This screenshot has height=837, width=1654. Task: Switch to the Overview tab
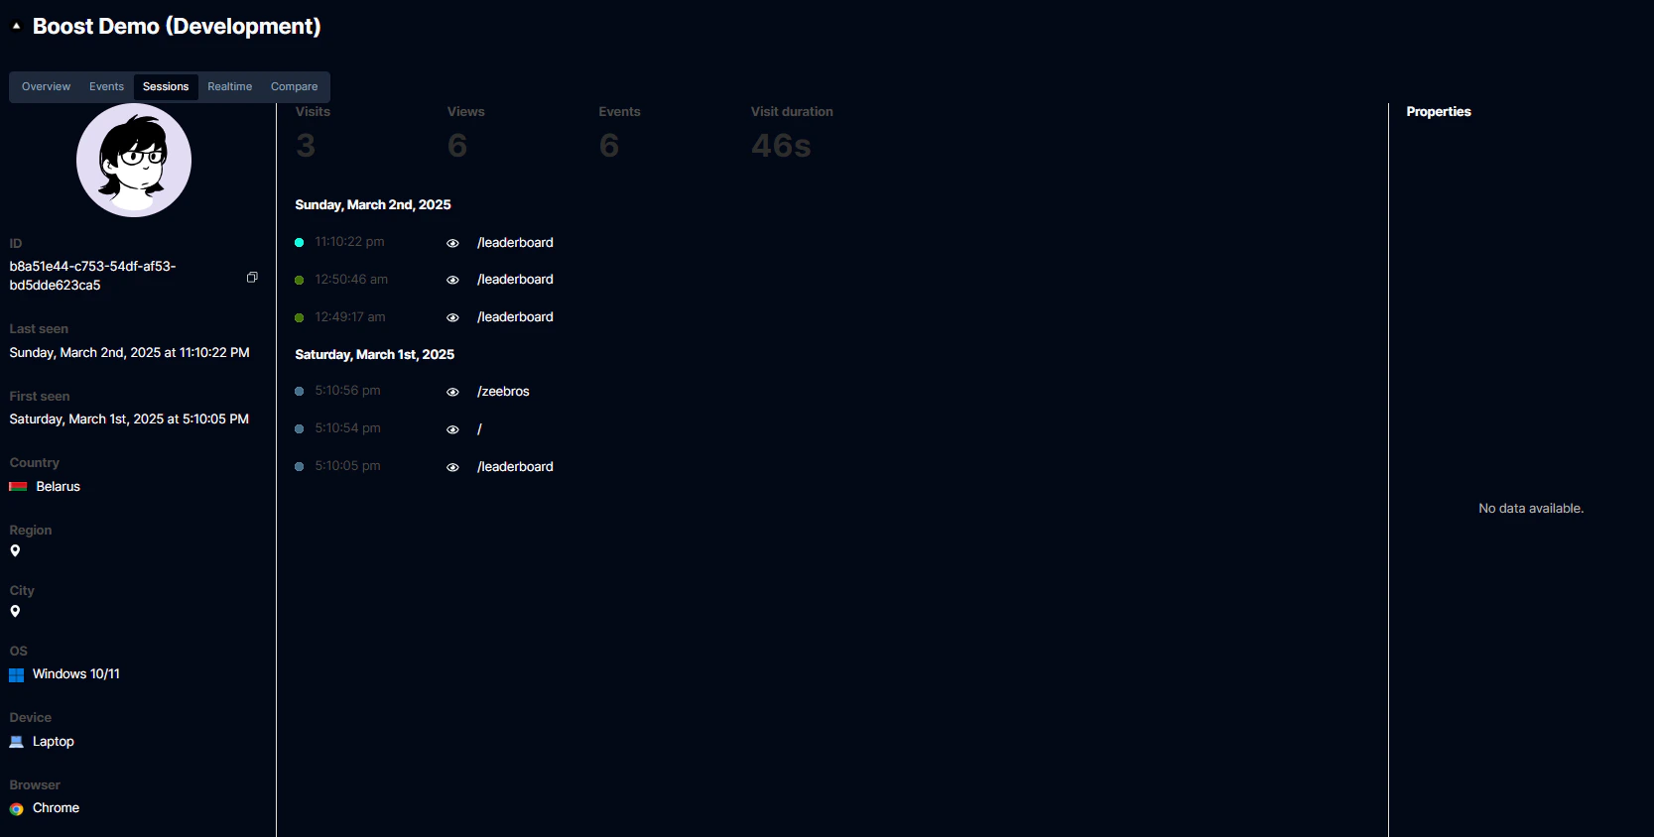46,87
